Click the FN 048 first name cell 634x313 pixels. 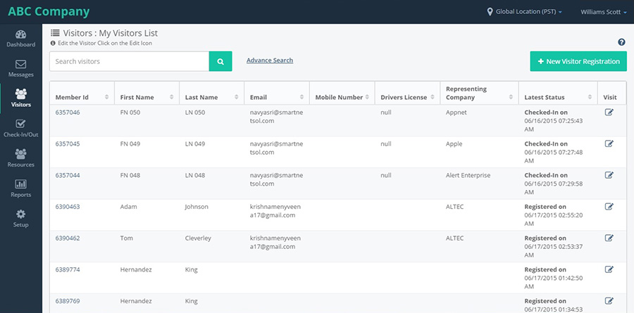(130, 175)
